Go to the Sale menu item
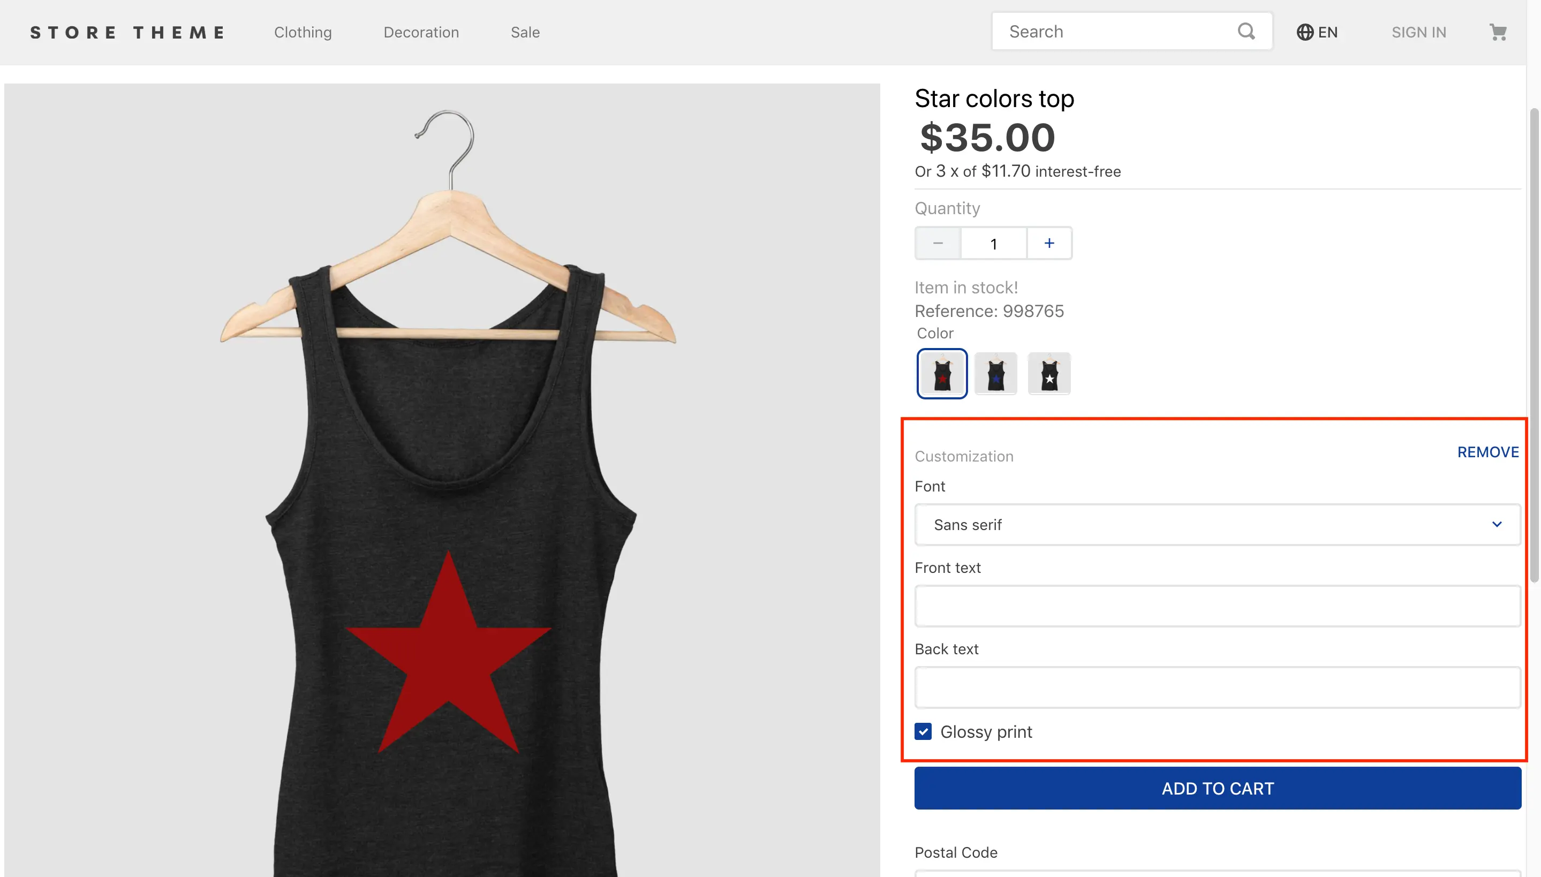The height and width of the screenshot is (877, 1541). coord(525,33)
